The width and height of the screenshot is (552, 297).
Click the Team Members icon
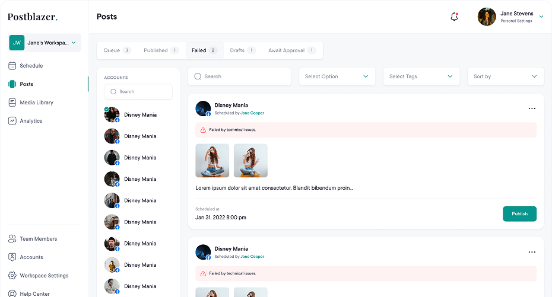click(x=12, y=239)
